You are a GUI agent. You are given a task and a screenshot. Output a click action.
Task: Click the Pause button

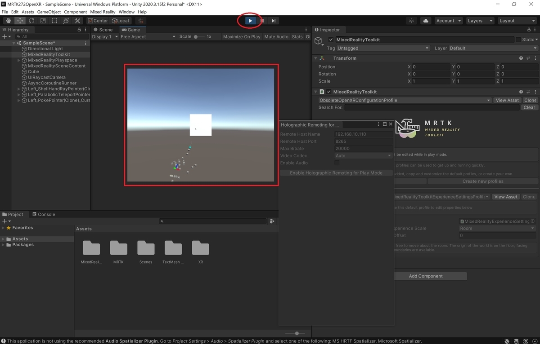pyautogui.click(x=262, y=21)
